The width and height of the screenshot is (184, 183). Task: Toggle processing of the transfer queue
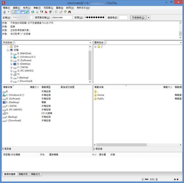[x=37, y=12]
